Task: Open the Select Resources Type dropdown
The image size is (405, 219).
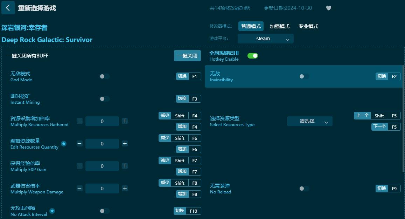Action: 310,121
